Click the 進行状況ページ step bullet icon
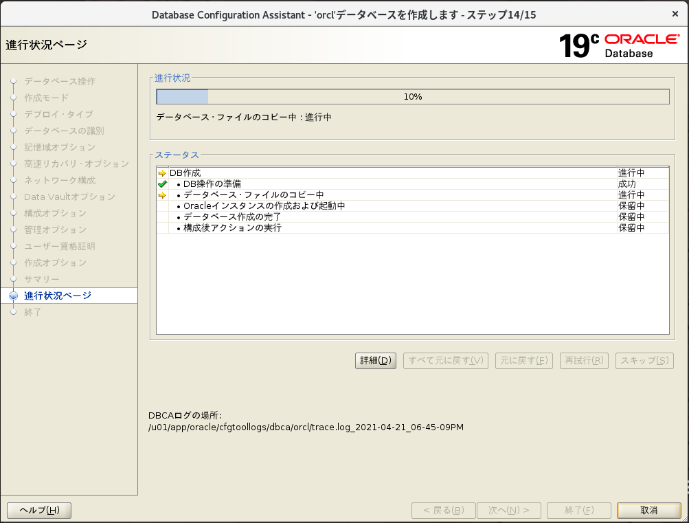689x523 pixels. tap(13, 296)
